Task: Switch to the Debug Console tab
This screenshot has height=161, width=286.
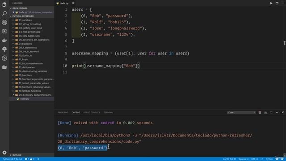Action: (92, 112)
